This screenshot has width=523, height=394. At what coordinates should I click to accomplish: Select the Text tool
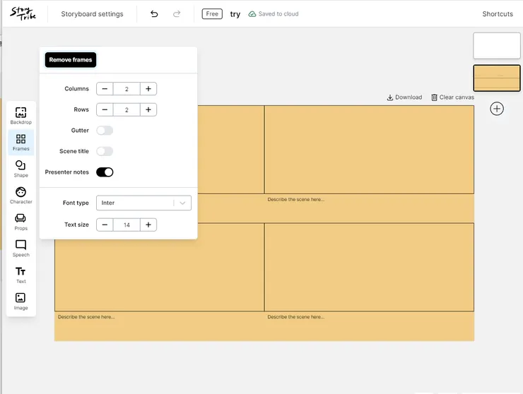20,275
